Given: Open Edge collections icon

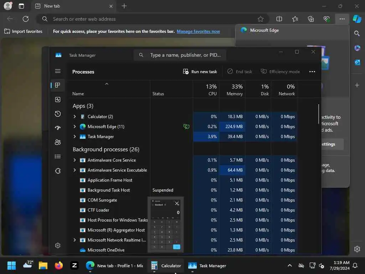Looking at the screenshot, I should (311, 19).
